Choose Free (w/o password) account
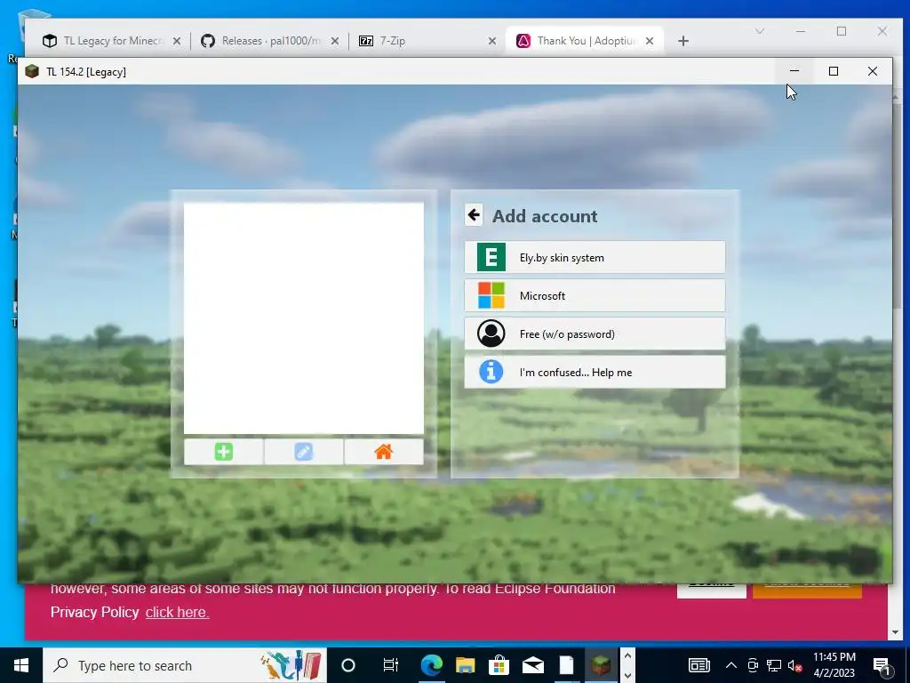This screenshot has height=683, width=910. click(x=595, y=334)
